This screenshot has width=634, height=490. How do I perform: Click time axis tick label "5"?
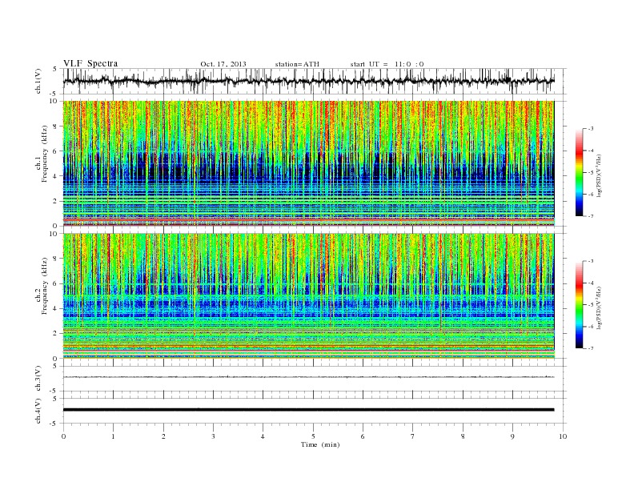[x=313, y=436]
